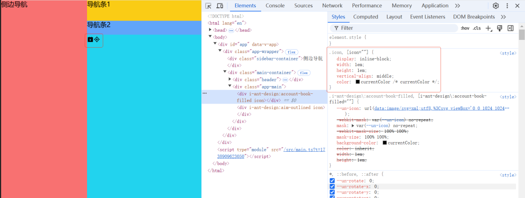
Task: Click the aim-outlined icon on the page
Action: click(97, 39)
